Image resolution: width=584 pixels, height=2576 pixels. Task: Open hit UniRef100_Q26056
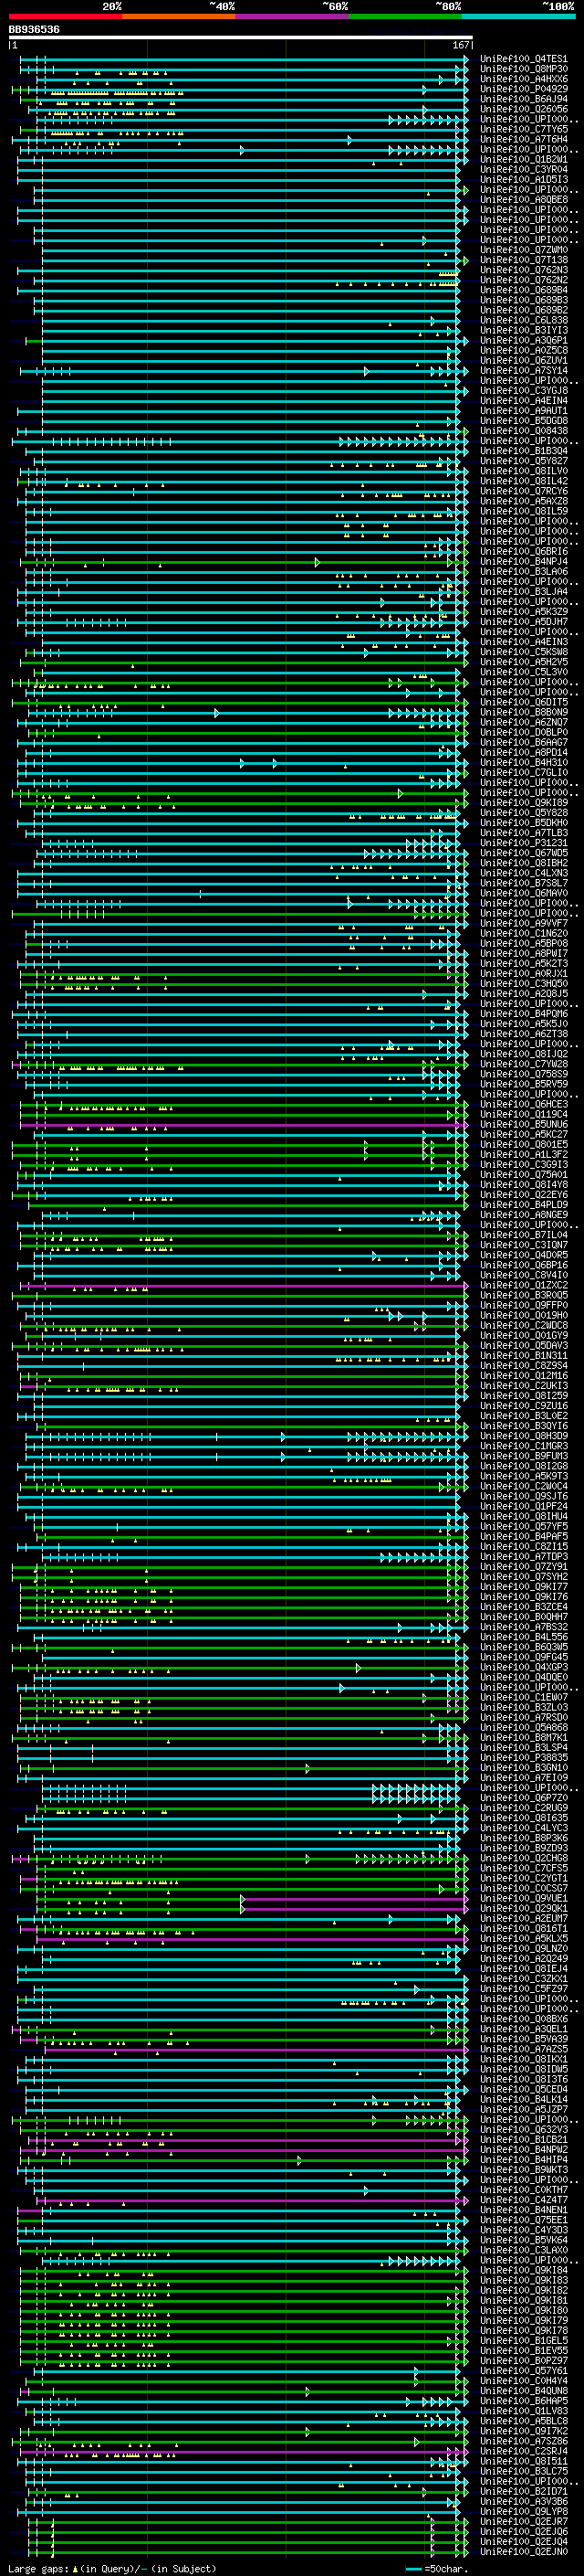pos(523,109)
